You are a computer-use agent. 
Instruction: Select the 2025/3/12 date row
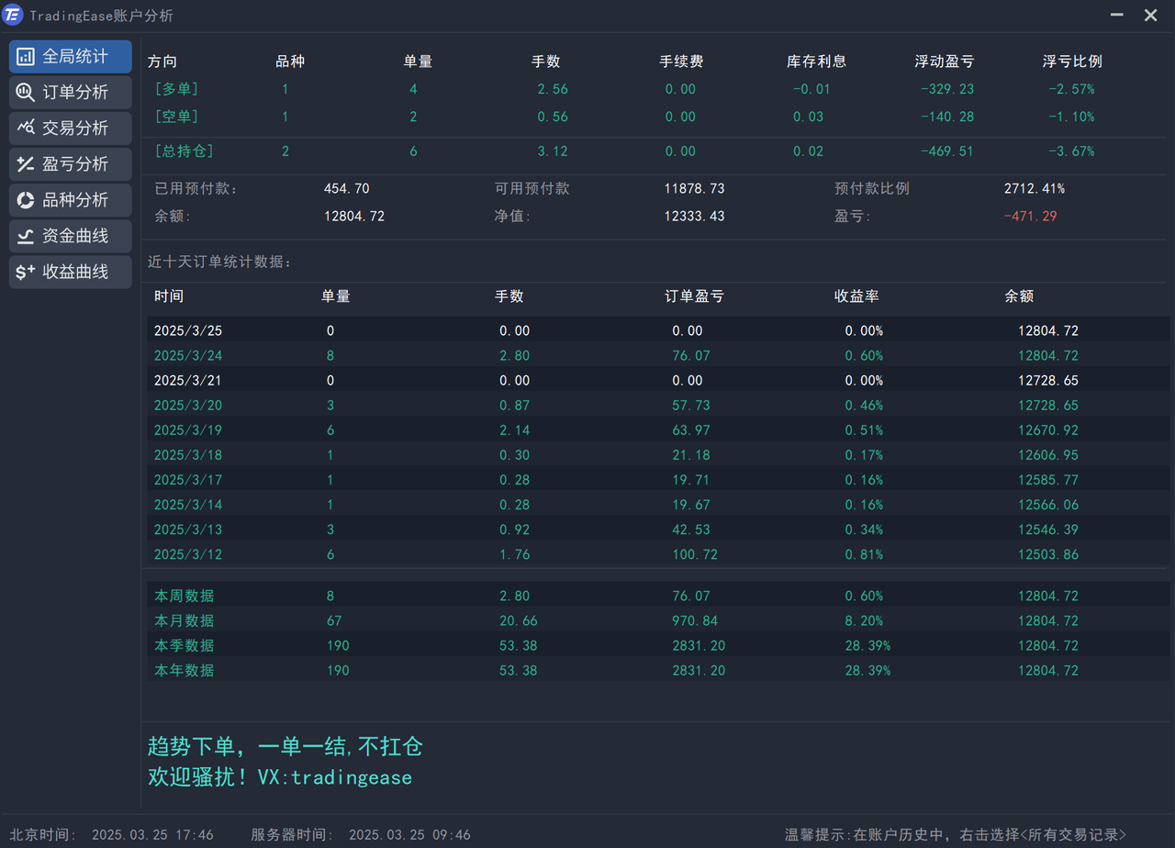click(188, 554)
